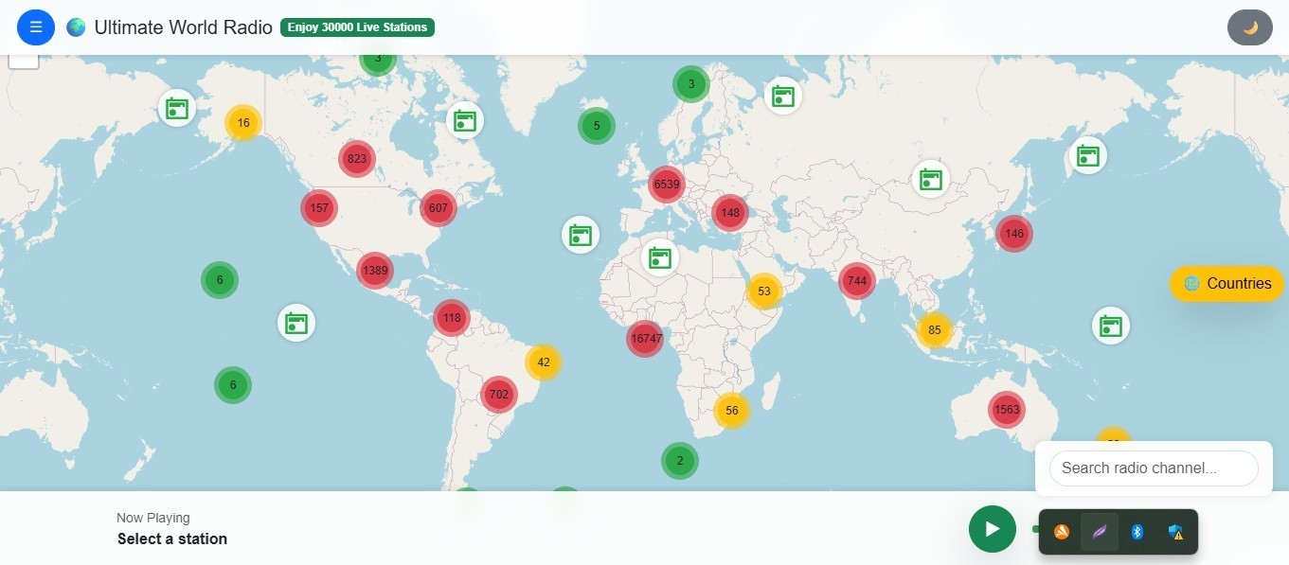Expand the yellow 42 station cluster
1289x565 pixels.
pyautogui.click(x=544, y=362)
